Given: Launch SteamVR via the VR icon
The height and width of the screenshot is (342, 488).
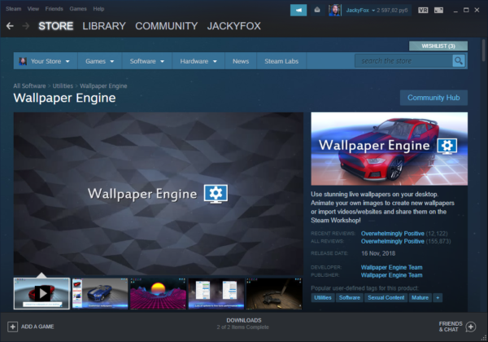Looking at the screenshot, I should click(x=423, y=11).
